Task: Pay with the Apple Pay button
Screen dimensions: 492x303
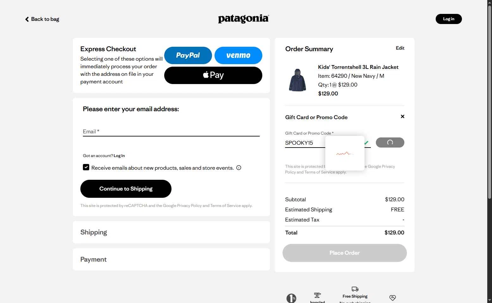Action: pos(213,75)
